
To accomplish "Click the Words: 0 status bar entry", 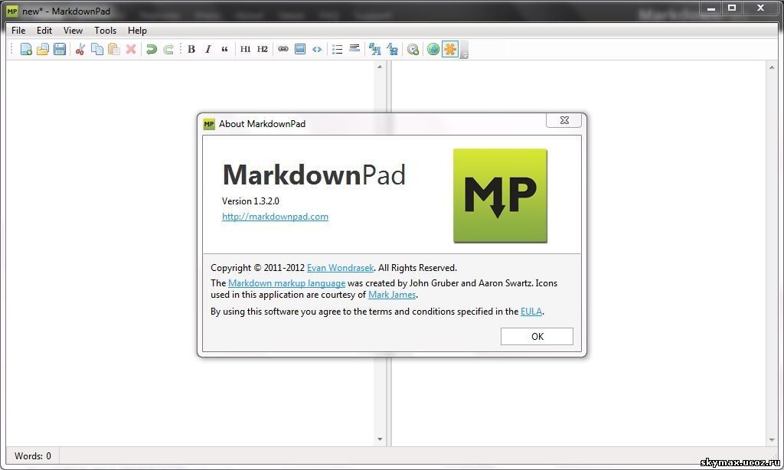I will coord(32,456).
